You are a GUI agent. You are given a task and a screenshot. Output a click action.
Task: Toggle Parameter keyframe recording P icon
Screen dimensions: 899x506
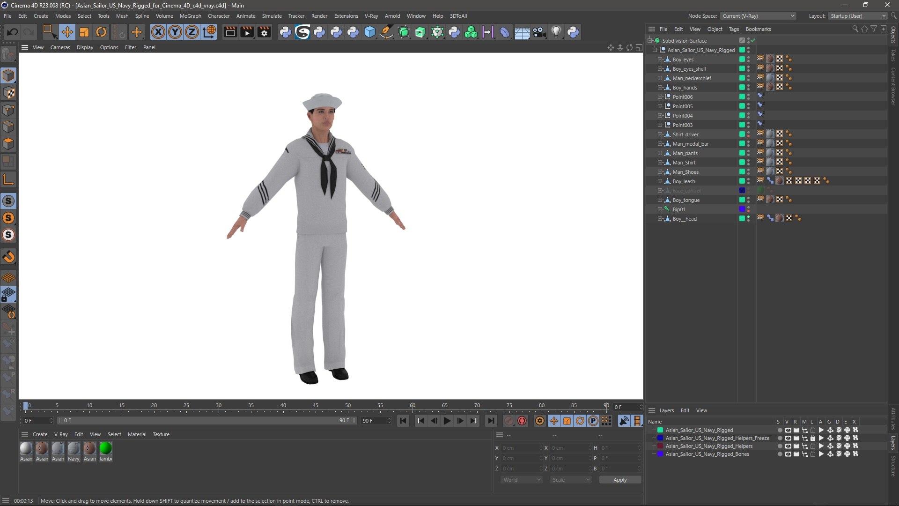pos(593,421)
